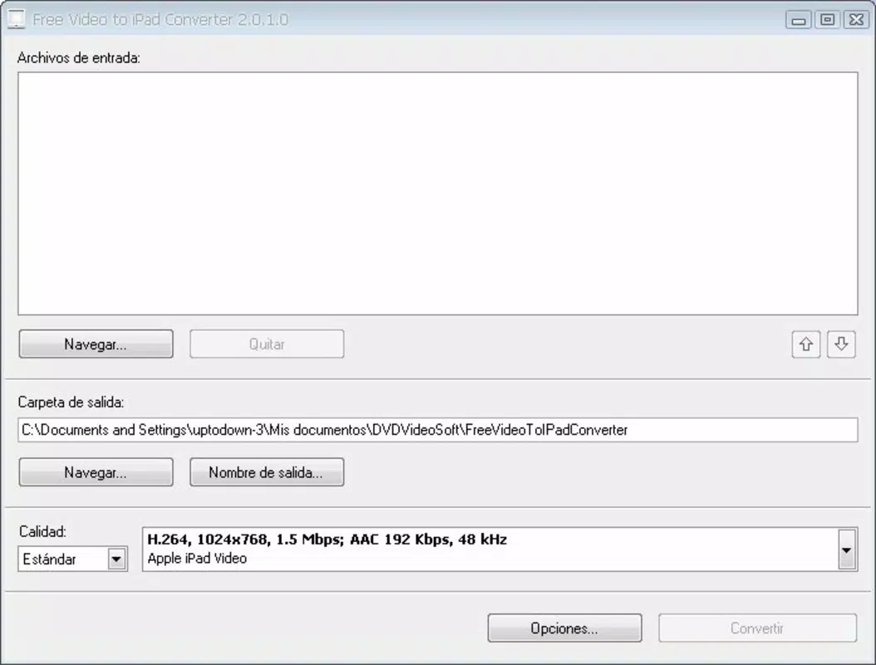Minimize the Free Video to iPad Converter window
Screen dimensions: 876x665
coord(799,20)
